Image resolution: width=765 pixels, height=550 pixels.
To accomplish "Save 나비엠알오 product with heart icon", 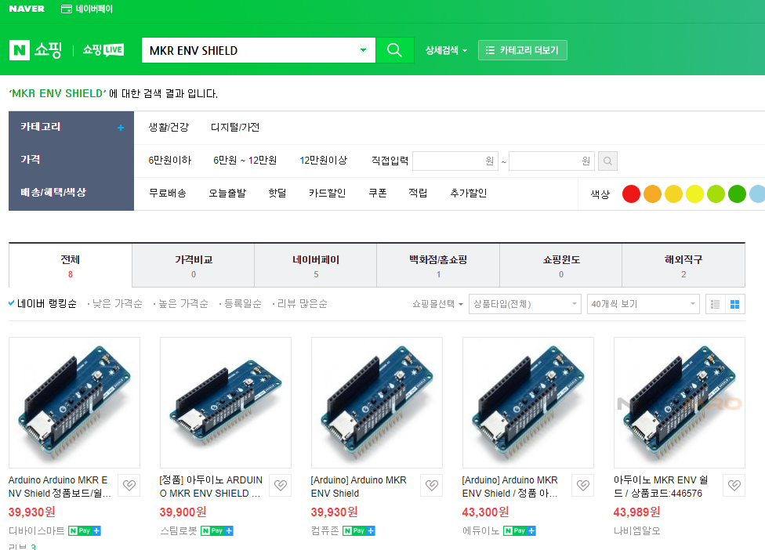I will click(x=734, y=485).
